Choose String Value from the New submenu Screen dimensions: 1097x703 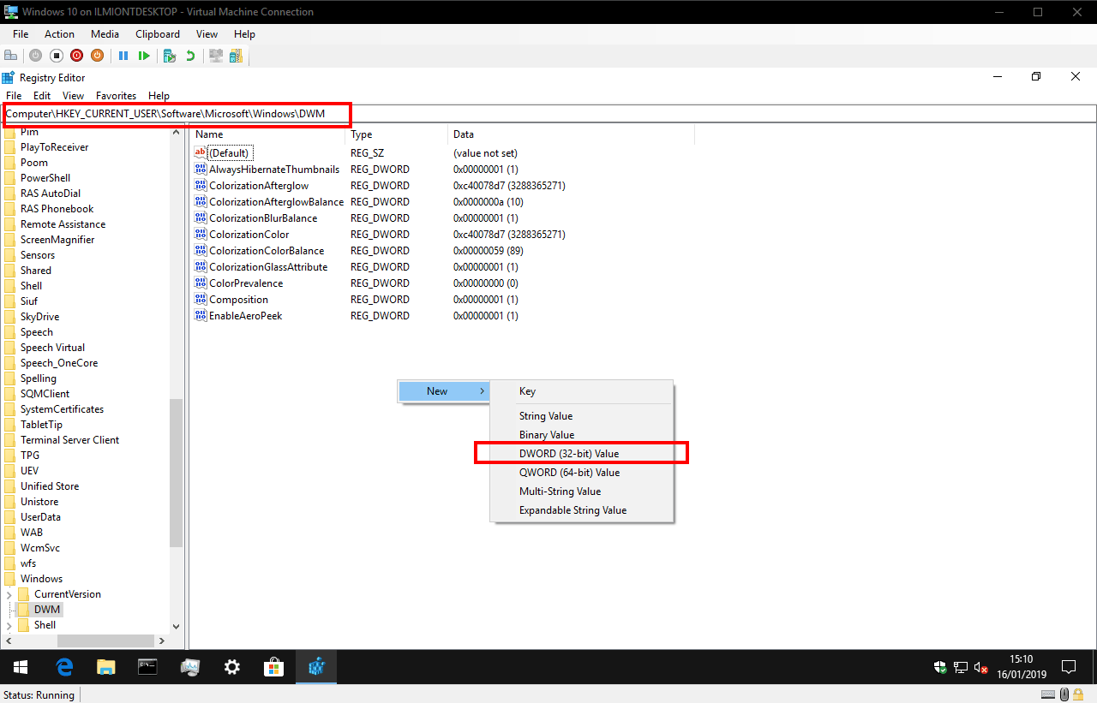(x=582, y=416)
